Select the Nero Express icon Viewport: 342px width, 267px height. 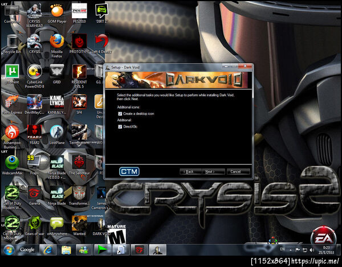12,105
